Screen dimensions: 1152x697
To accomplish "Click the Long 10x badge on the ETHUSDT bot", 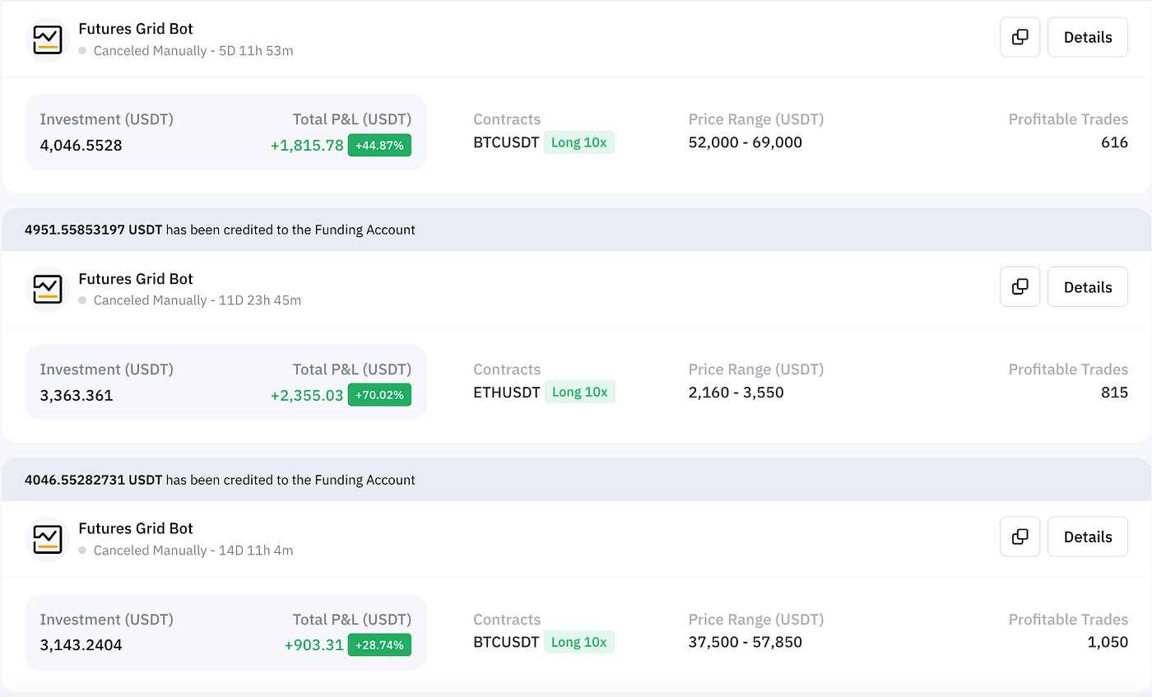I will 579,392.
